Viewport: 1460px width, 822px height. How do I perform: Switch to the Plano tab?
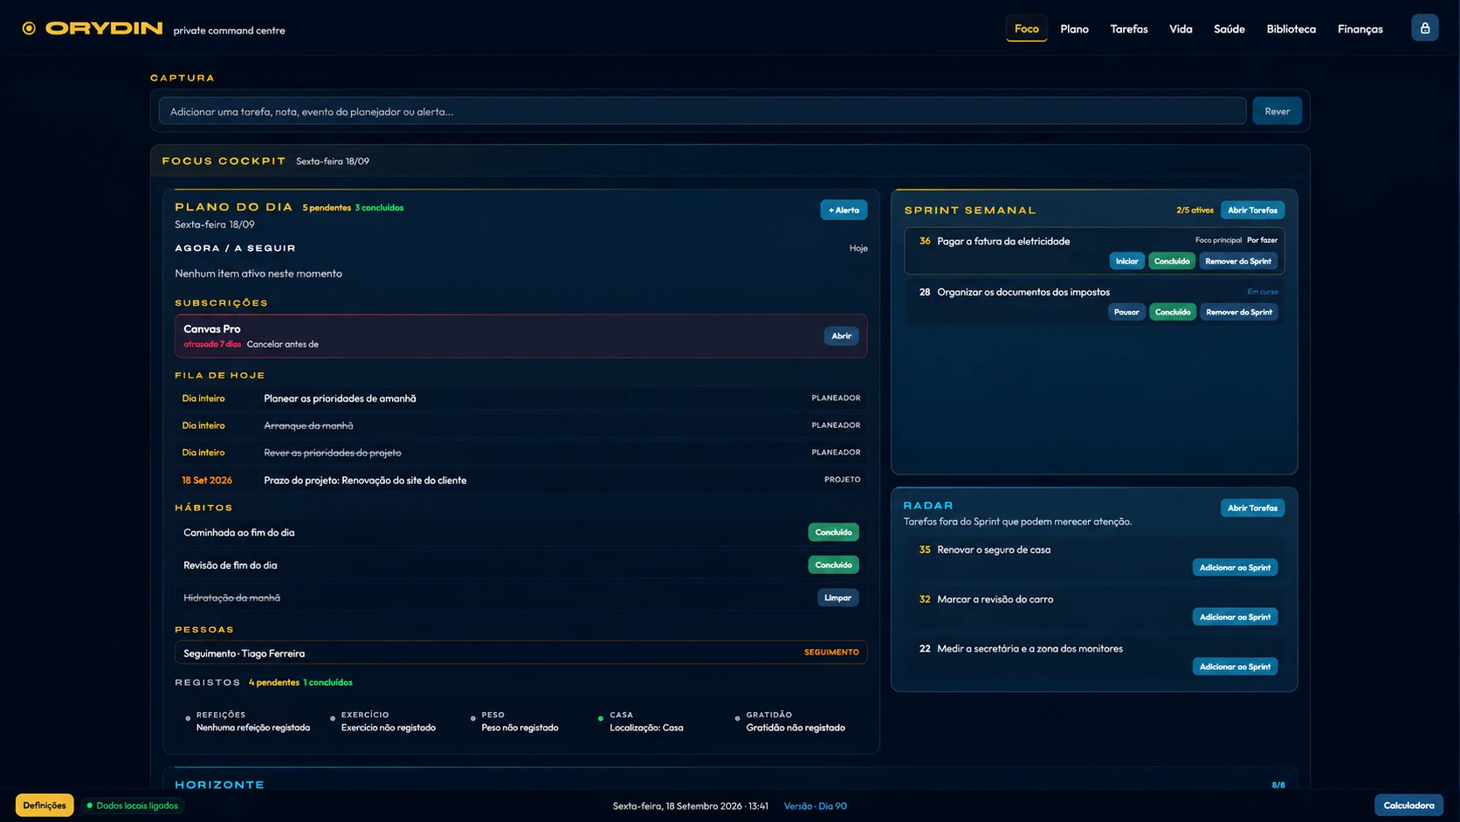tap(1074, 29)
